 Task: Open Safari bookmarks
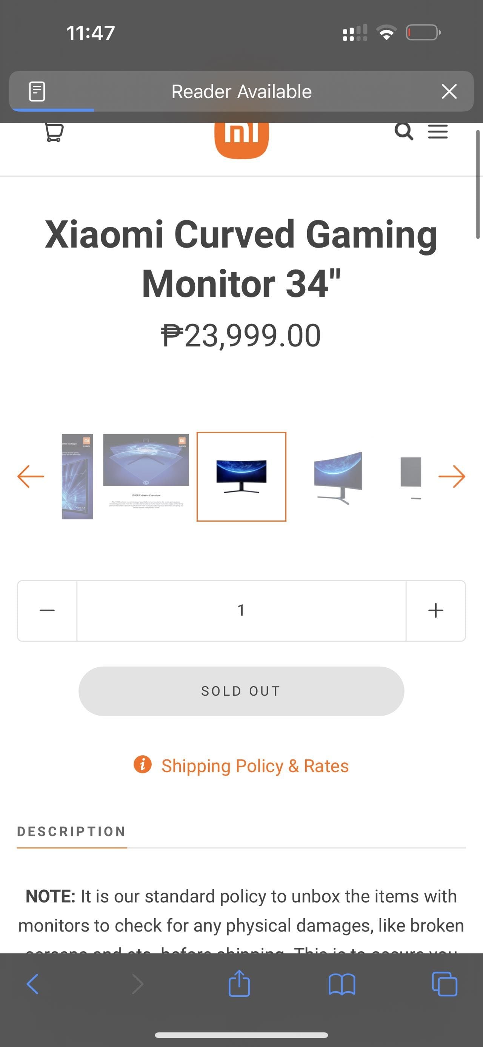pos(341,984)
